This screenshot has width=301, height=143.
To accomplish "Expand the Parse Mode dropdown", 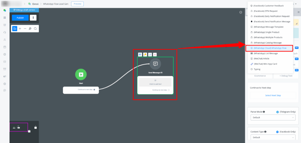I will coord(273,117).
